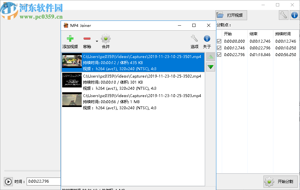The width and height of the screenshot is (300, 190).
Task: Uncheck the split point starting at 0:00:00.000
Action: point(219,41)
